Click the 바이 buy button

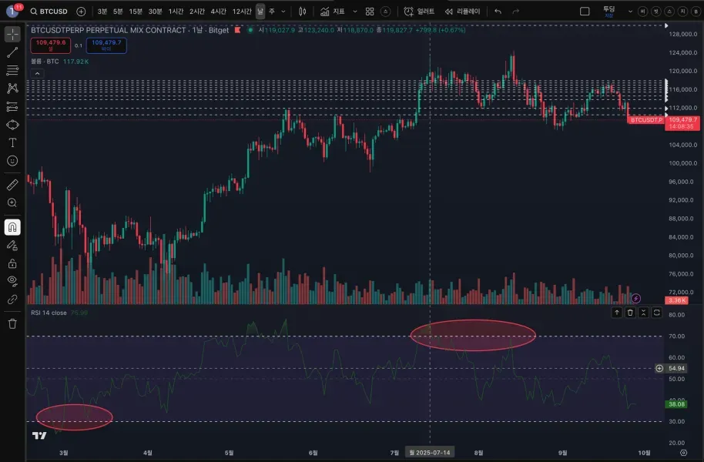coord(104,45)
